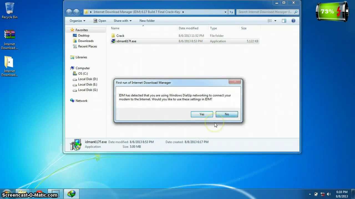
Task: Expand the breadcrumb arrow after Crack+Key
Action: 183,12
